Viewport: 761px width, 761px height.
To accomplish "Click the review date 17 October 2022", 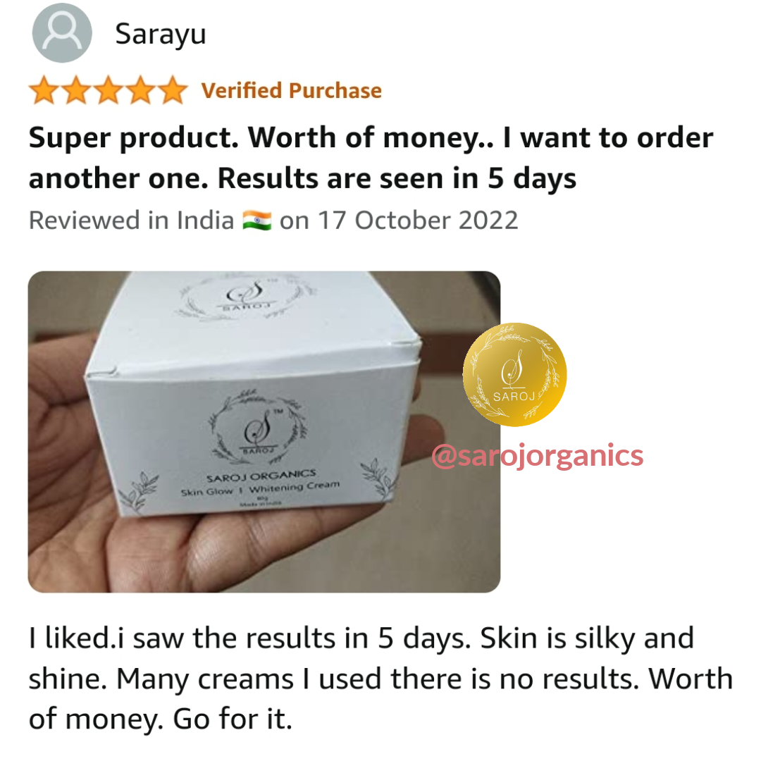I will 418,221.
